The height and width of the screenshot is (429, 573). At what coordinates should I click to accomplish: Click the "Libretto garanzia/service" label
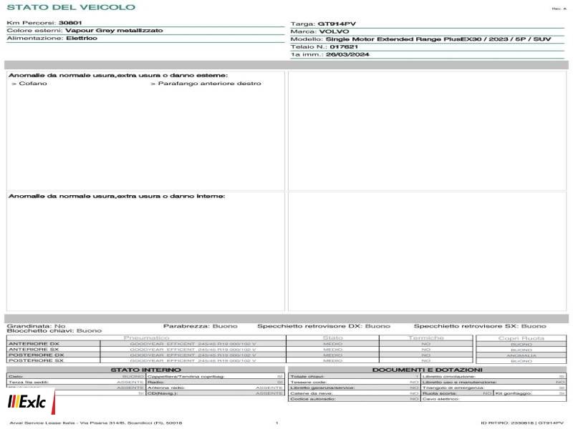pyautogui.click(x=322, y=388)
